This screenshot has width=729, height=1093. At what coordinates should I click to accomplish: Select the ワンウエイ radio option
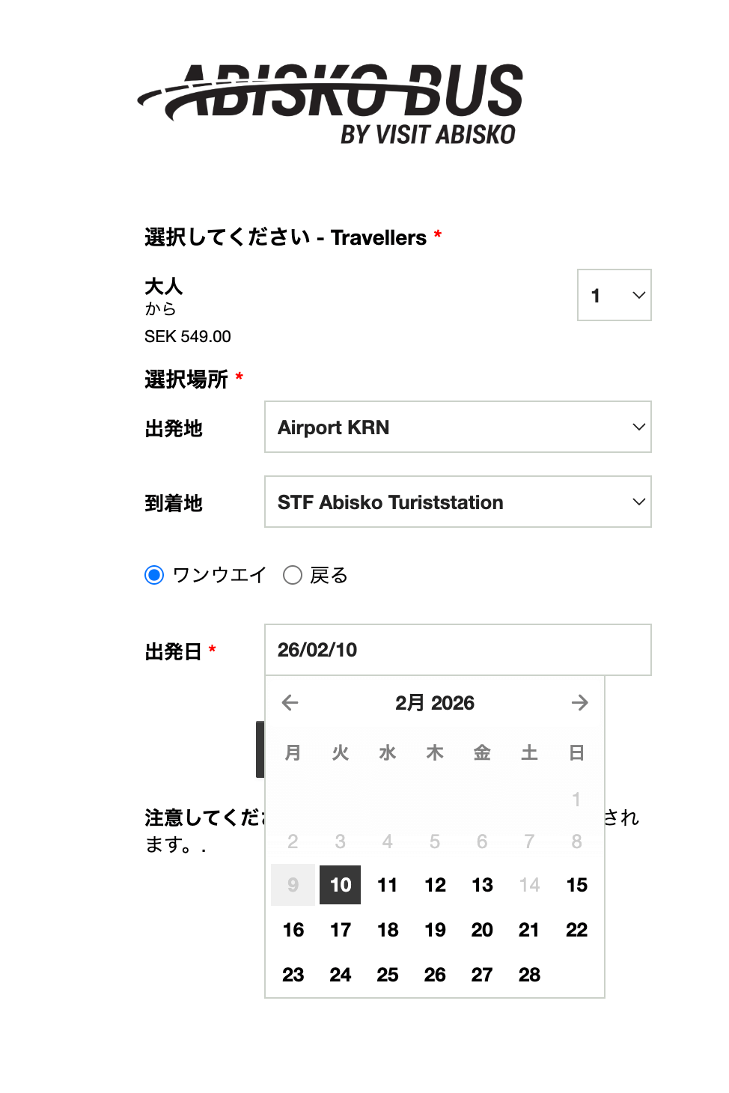[155, 575]
